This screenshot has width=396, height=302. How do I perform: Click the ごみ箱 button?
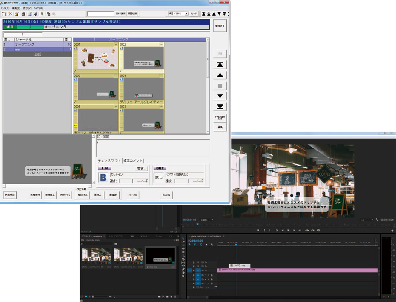point(167,195)
